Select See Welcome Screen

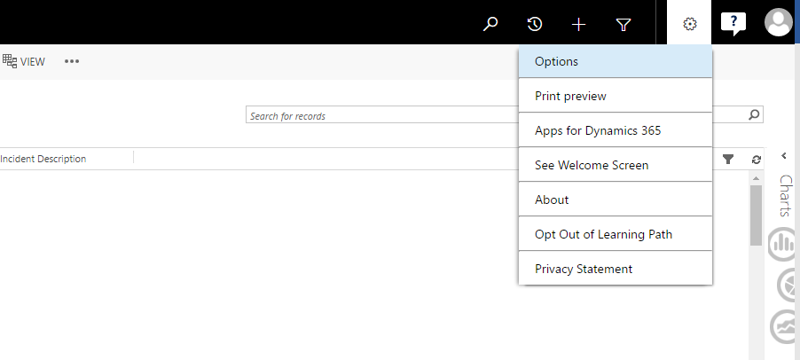tap(616, 165)
